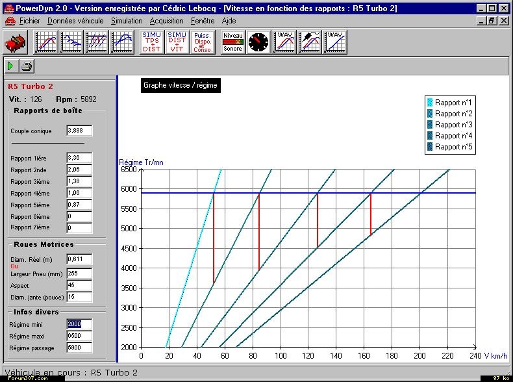513x382 pixels.
Task: Open the sawtooth gear-ratio graph icon
Action: (97, 43)
